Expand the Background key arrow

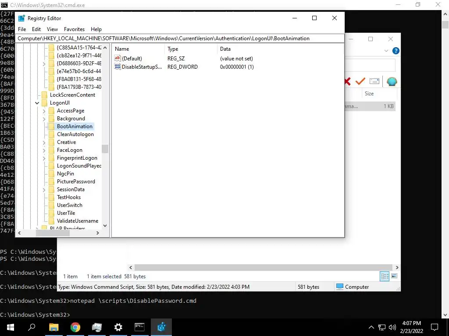click(44, 119)
